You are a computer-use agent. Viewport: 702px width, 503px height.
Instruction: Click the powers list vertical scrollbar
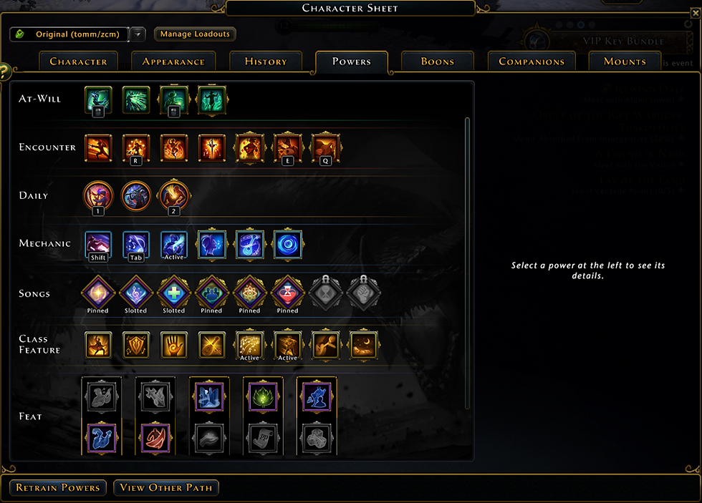[467, 263]
